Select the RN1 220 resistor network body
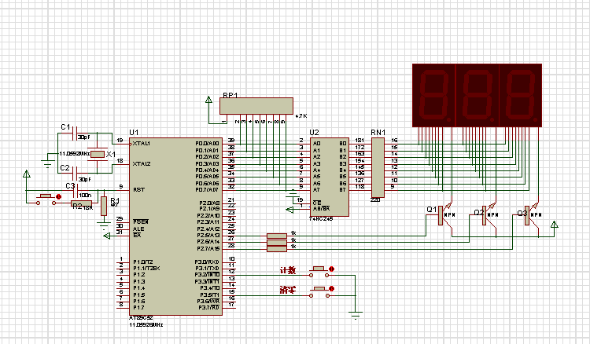The width and height of the screenshot is (590, 344). 378,167
